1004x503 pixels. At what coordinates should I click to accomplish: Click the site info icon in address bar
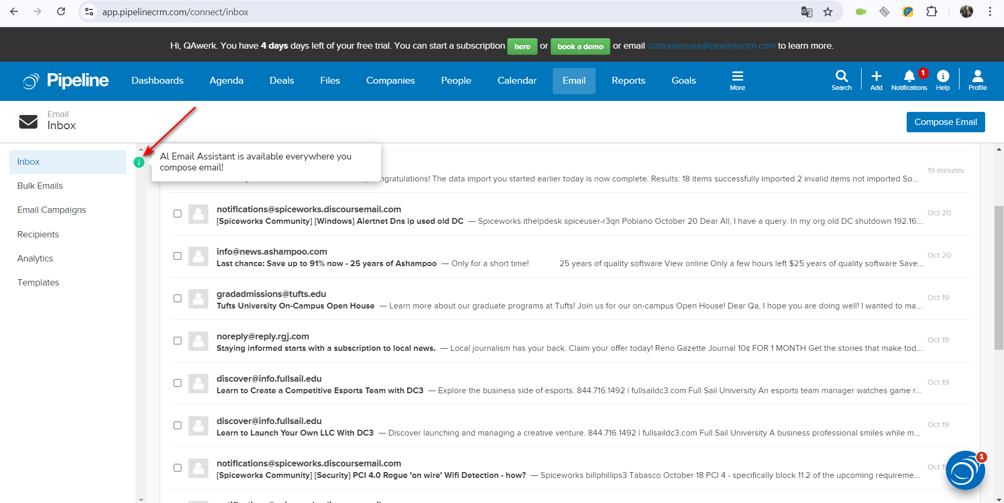tap(89, 12)
